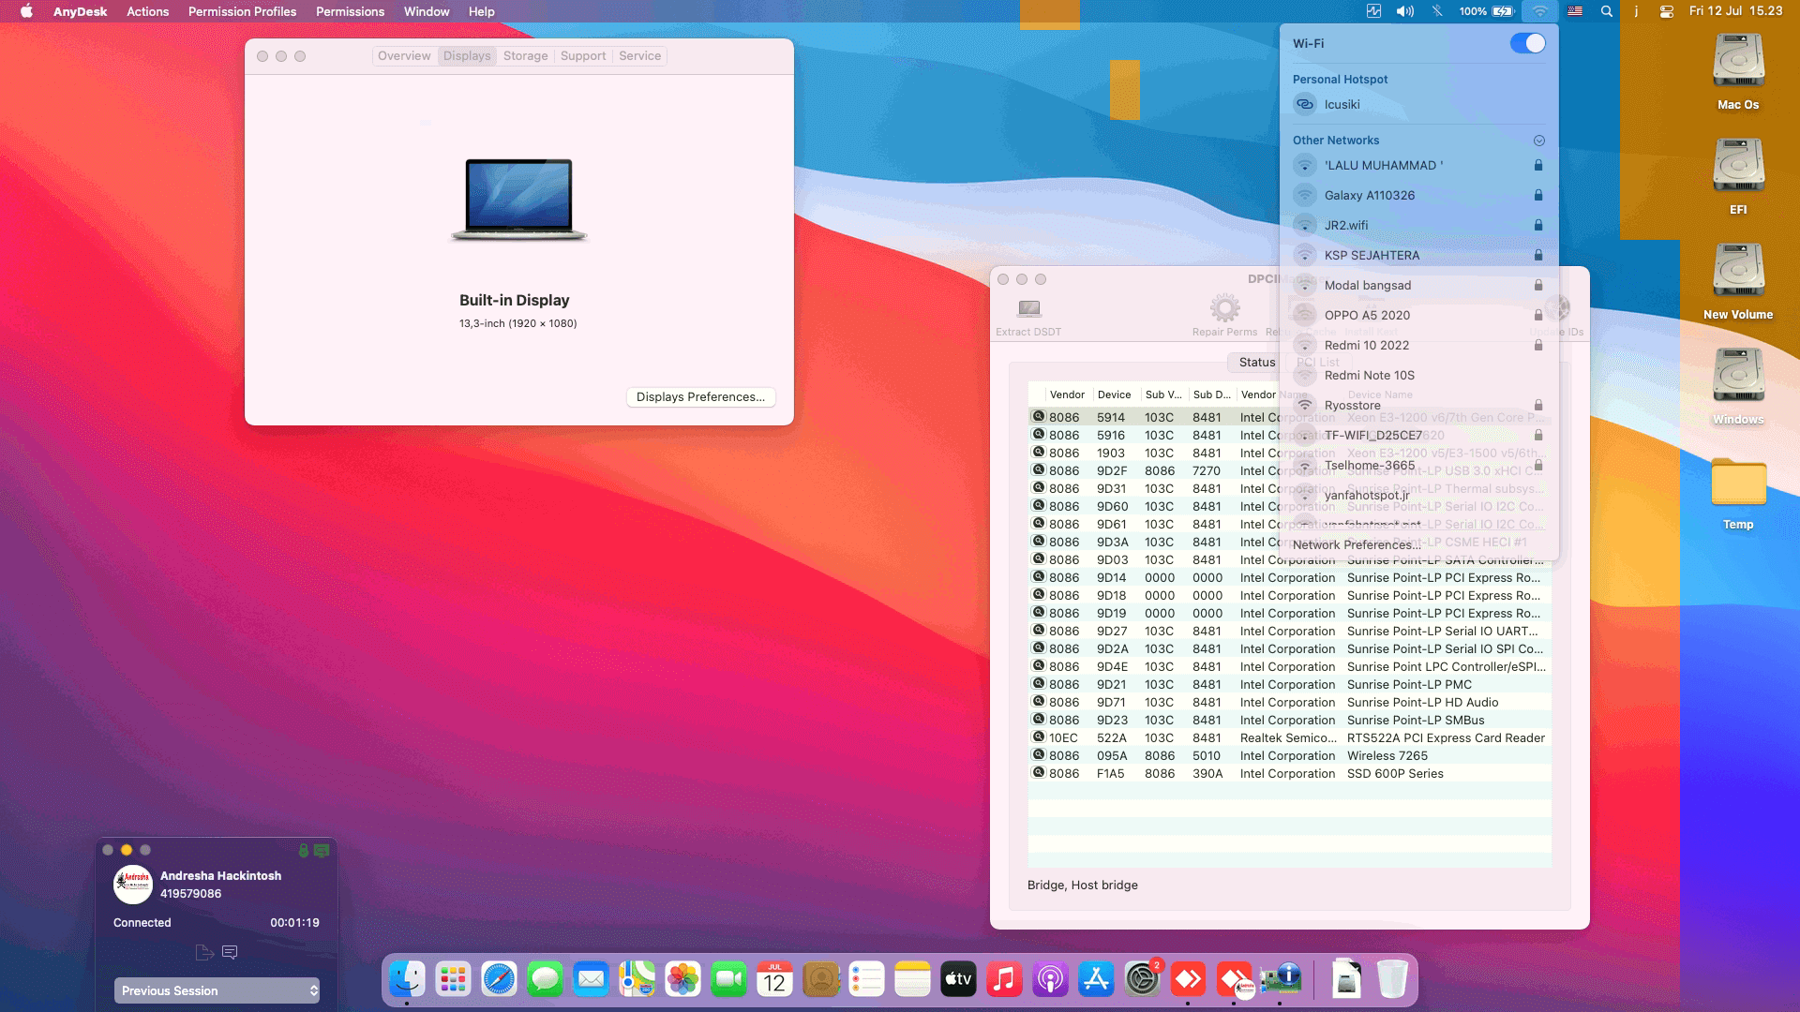Select the Sunrise Point-LP PMC row

point(1289,684)
